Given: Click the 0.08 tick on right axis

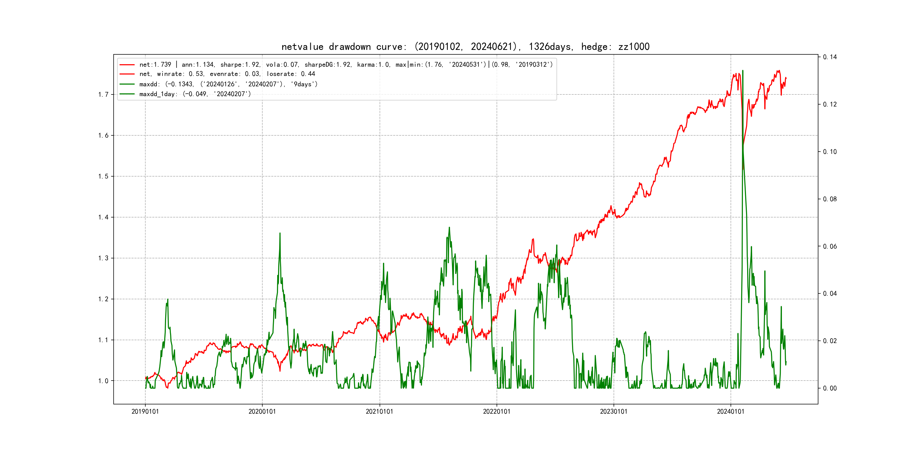Looking at the screenshot, I should [830, 199].
